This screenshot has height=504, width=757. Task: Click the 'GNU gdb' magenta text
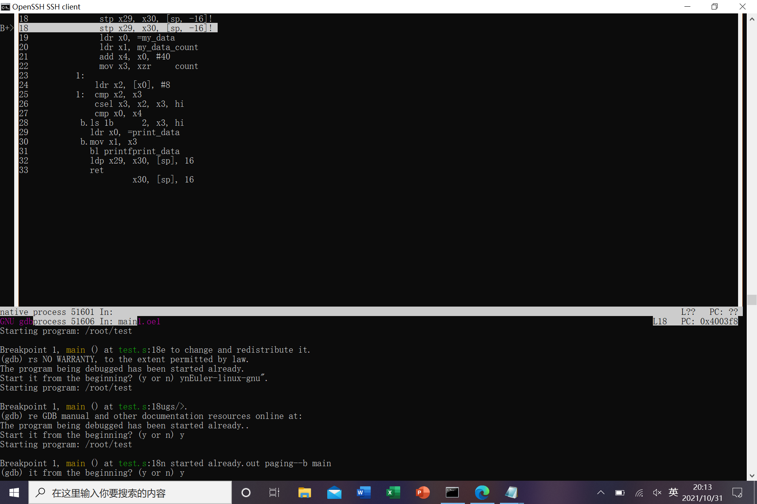17,322
